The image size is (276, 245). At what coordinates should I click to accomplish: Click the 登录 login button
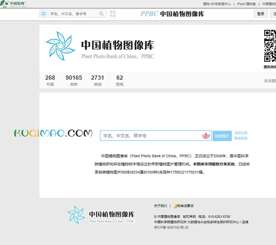tap(261, 14)
